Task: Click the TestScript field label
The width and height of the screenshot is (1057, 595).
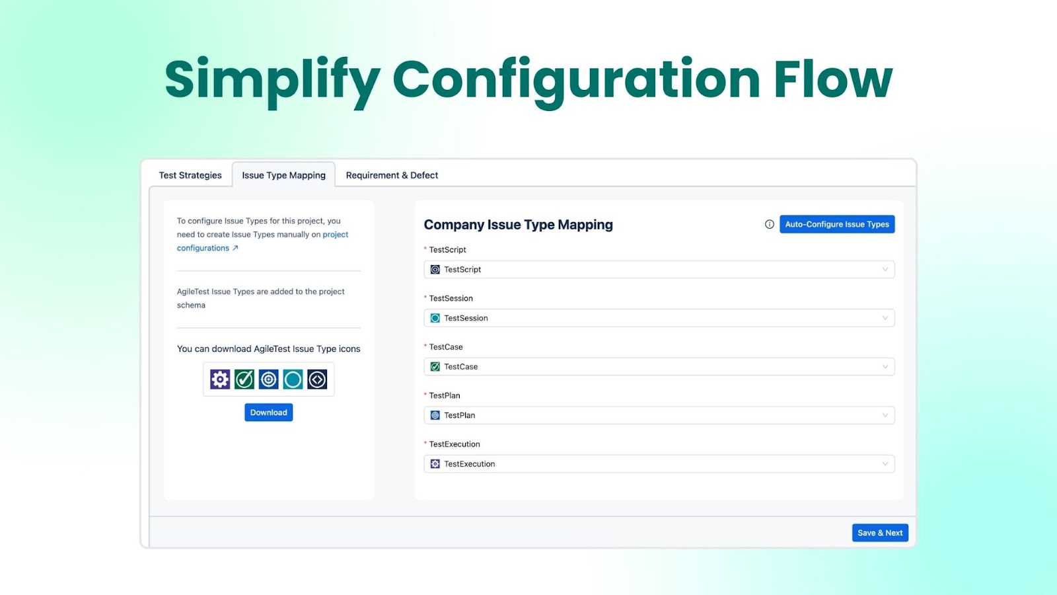Action: coord(448,250)
